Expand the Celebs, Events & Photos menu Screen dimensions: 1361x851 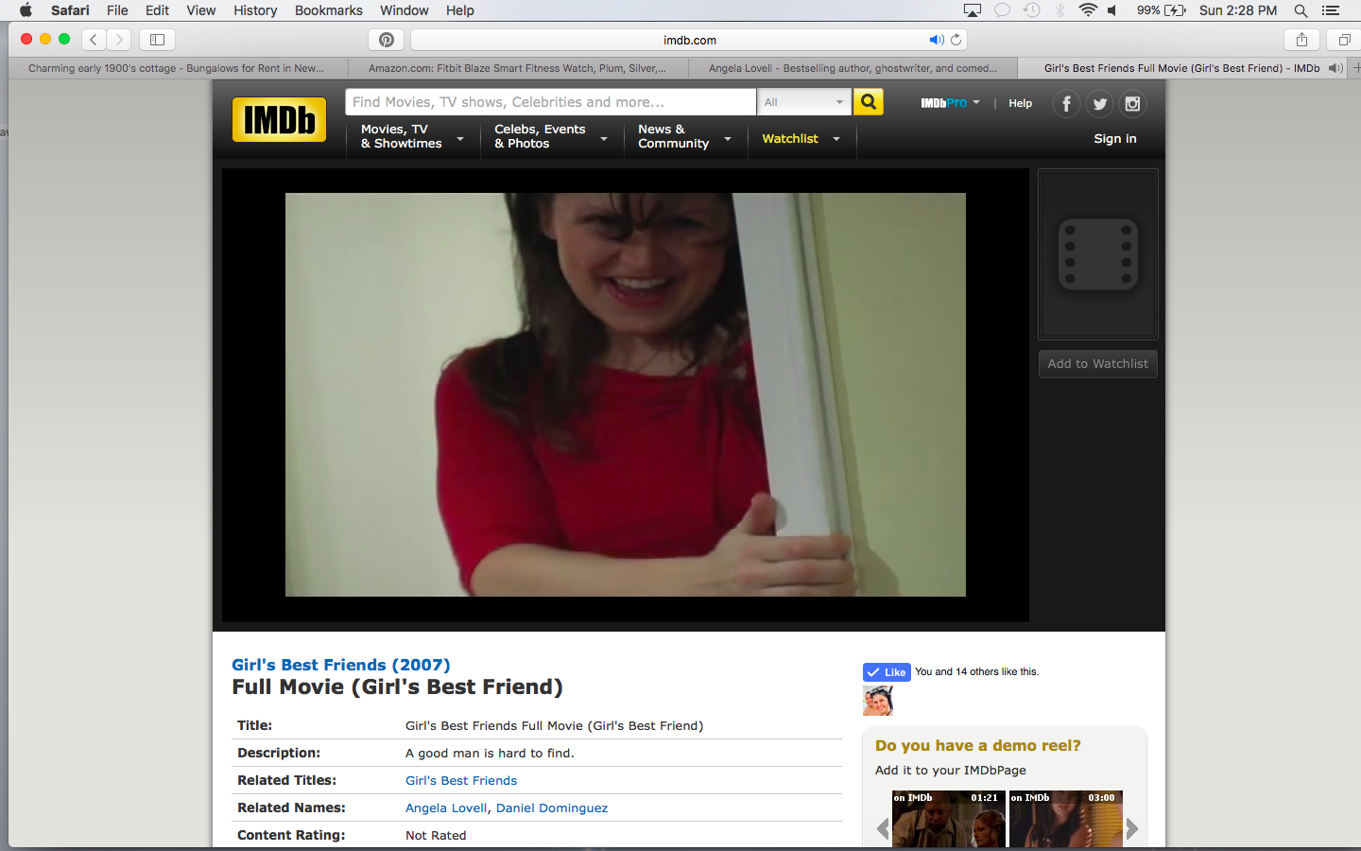(x=550, y=137)
